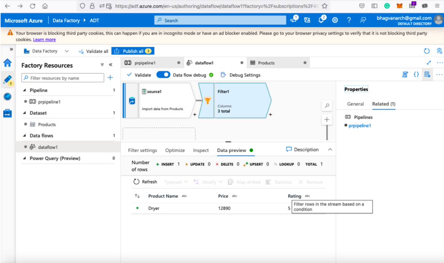
Task: Open the Manage toolbox icon in left rail
Action: pyautogui.click(x=8, y=113)
